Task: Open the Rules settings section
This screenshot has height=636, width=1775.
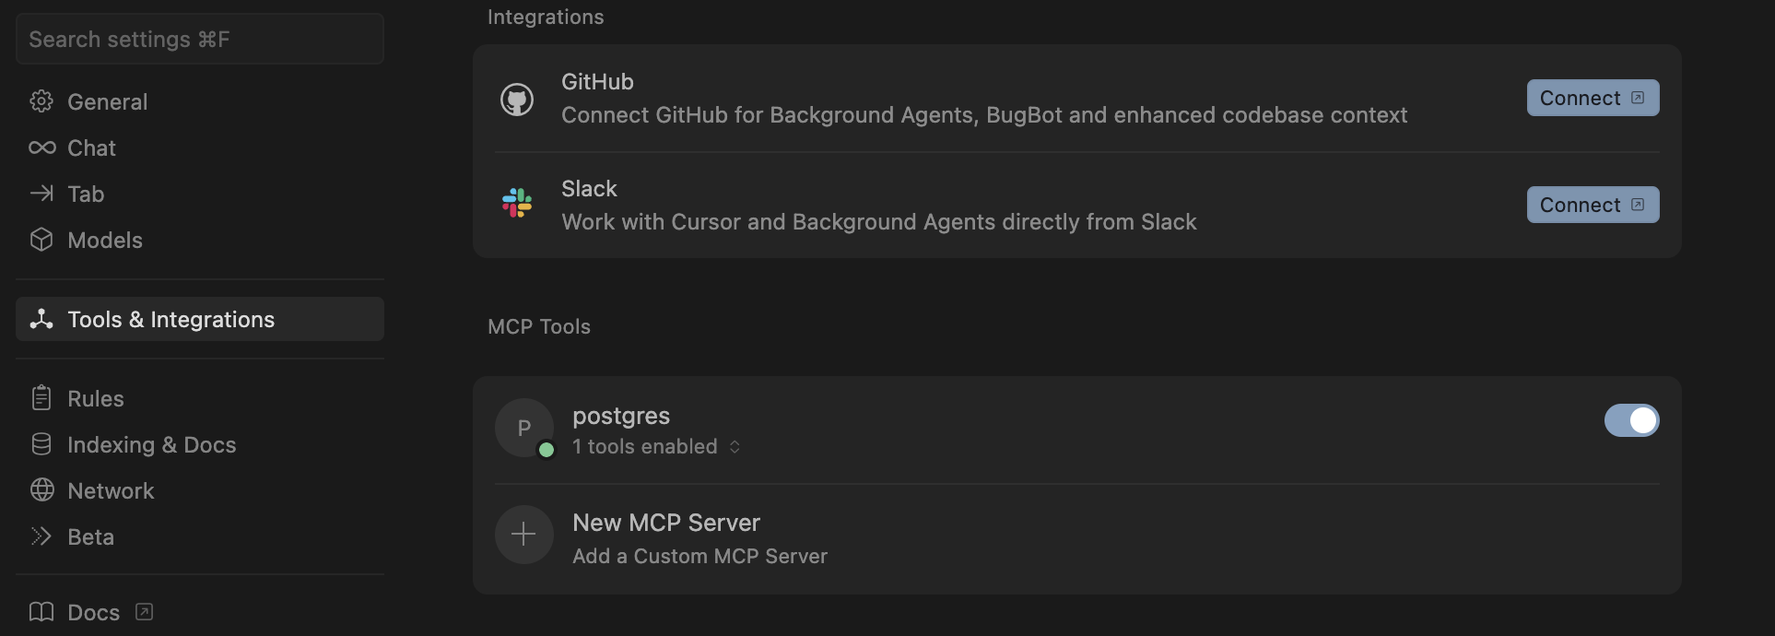Action: pyautogui.click(x=200, y=398)
